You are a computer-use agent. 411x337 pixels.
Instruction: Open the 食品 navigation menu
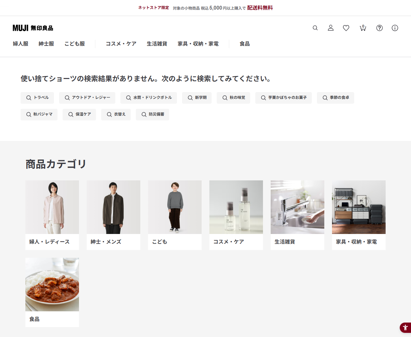click(245, 44)
